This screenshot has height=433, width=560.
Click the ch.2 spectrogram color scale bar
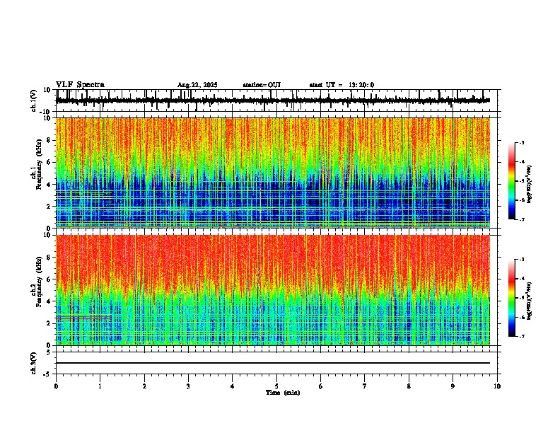point(512,298)
